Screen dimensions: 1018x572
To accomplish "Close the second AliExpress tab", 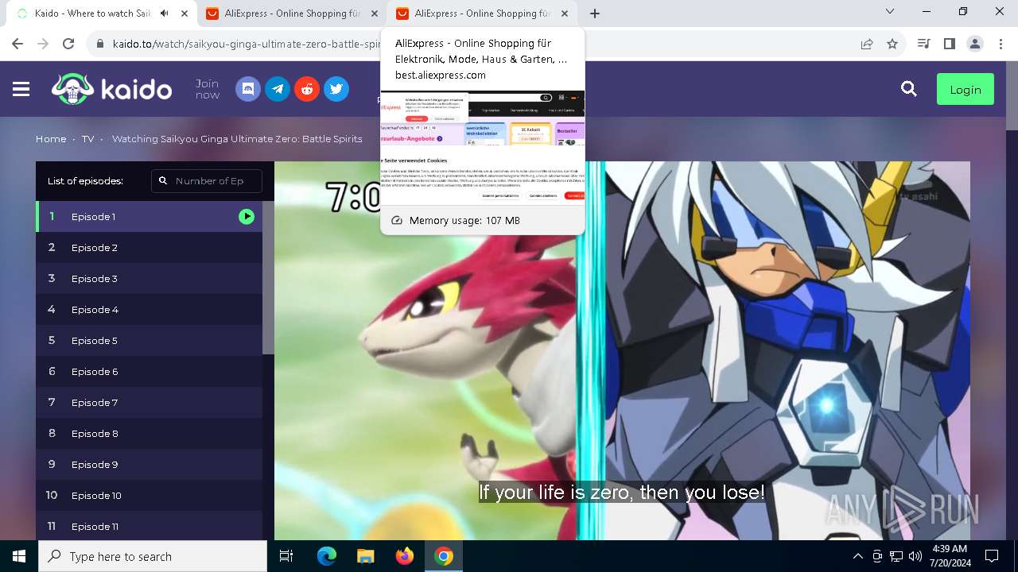I will [x=375, y=14].
